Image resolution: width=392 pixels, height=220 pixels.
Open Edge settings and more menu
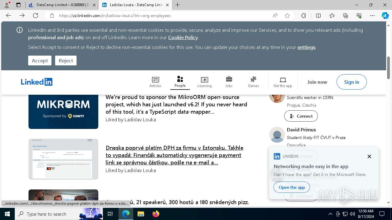tap(372, 16)
